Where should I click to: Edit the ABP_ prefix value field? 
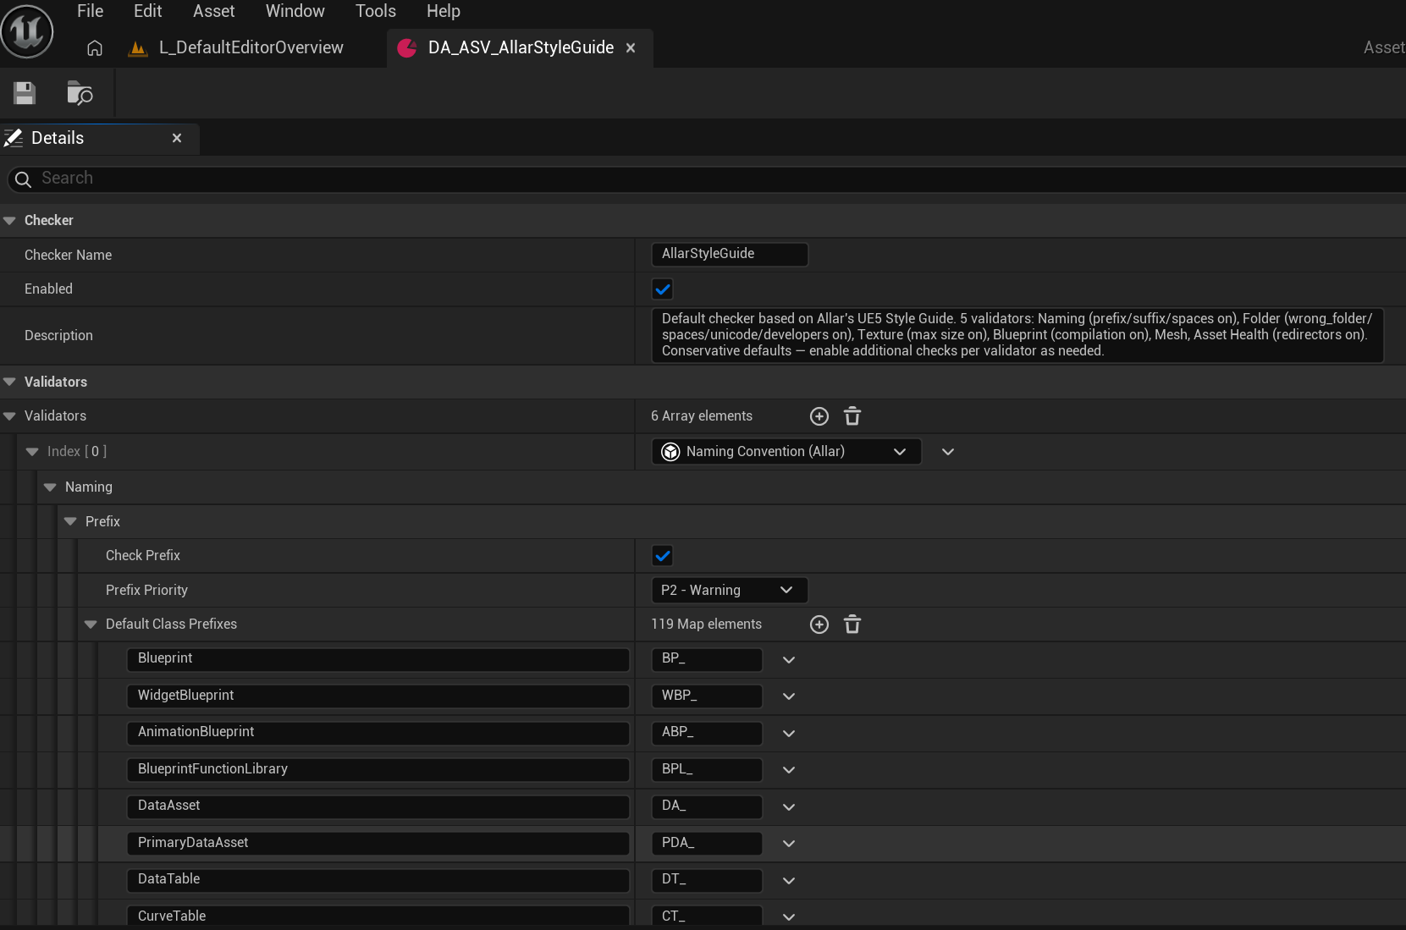click(707, 733)
